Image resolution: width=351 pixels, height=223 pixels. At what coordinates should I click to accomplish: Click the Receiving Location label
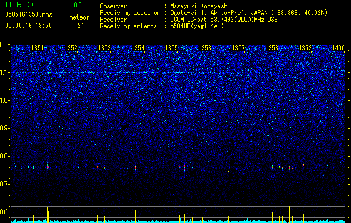[x=130, y=13]
